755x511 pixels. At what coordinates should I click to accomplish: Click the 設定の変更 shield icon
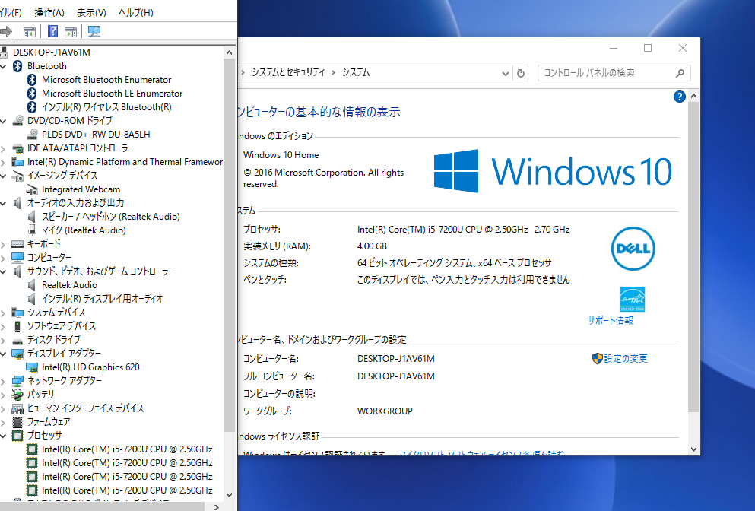[598, 358]
